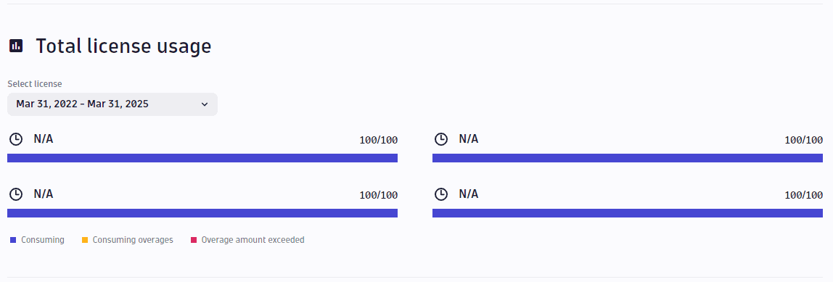The height and width of the screenshot is (282, 833).
Task: Click the Total license usage heading
Action: click(x=123, y=46)
